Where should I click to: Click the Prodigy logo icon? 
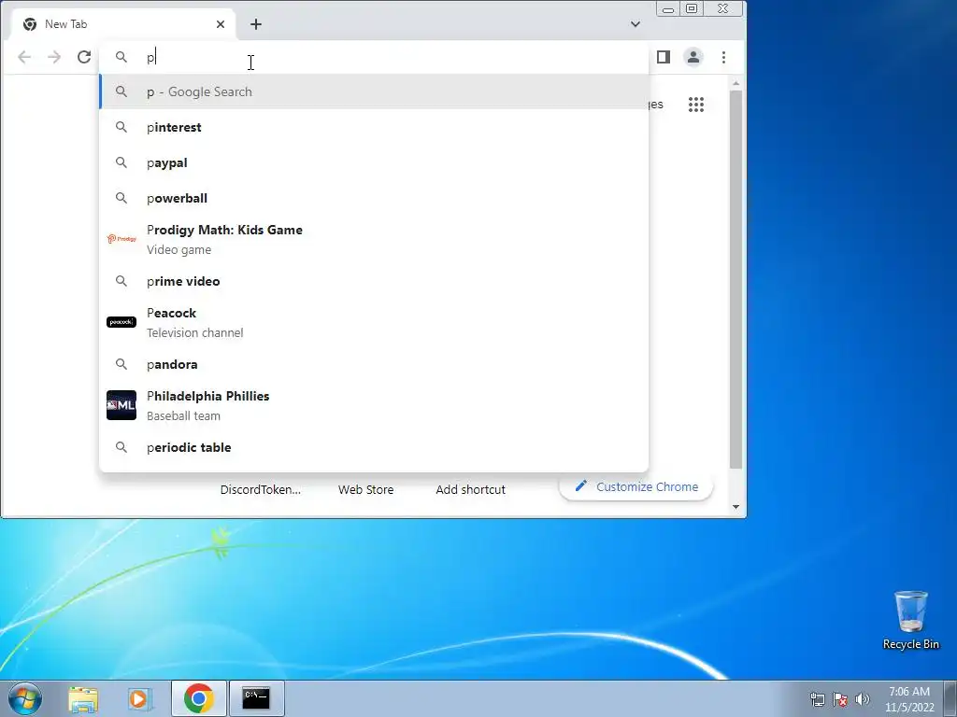point(121,239)
